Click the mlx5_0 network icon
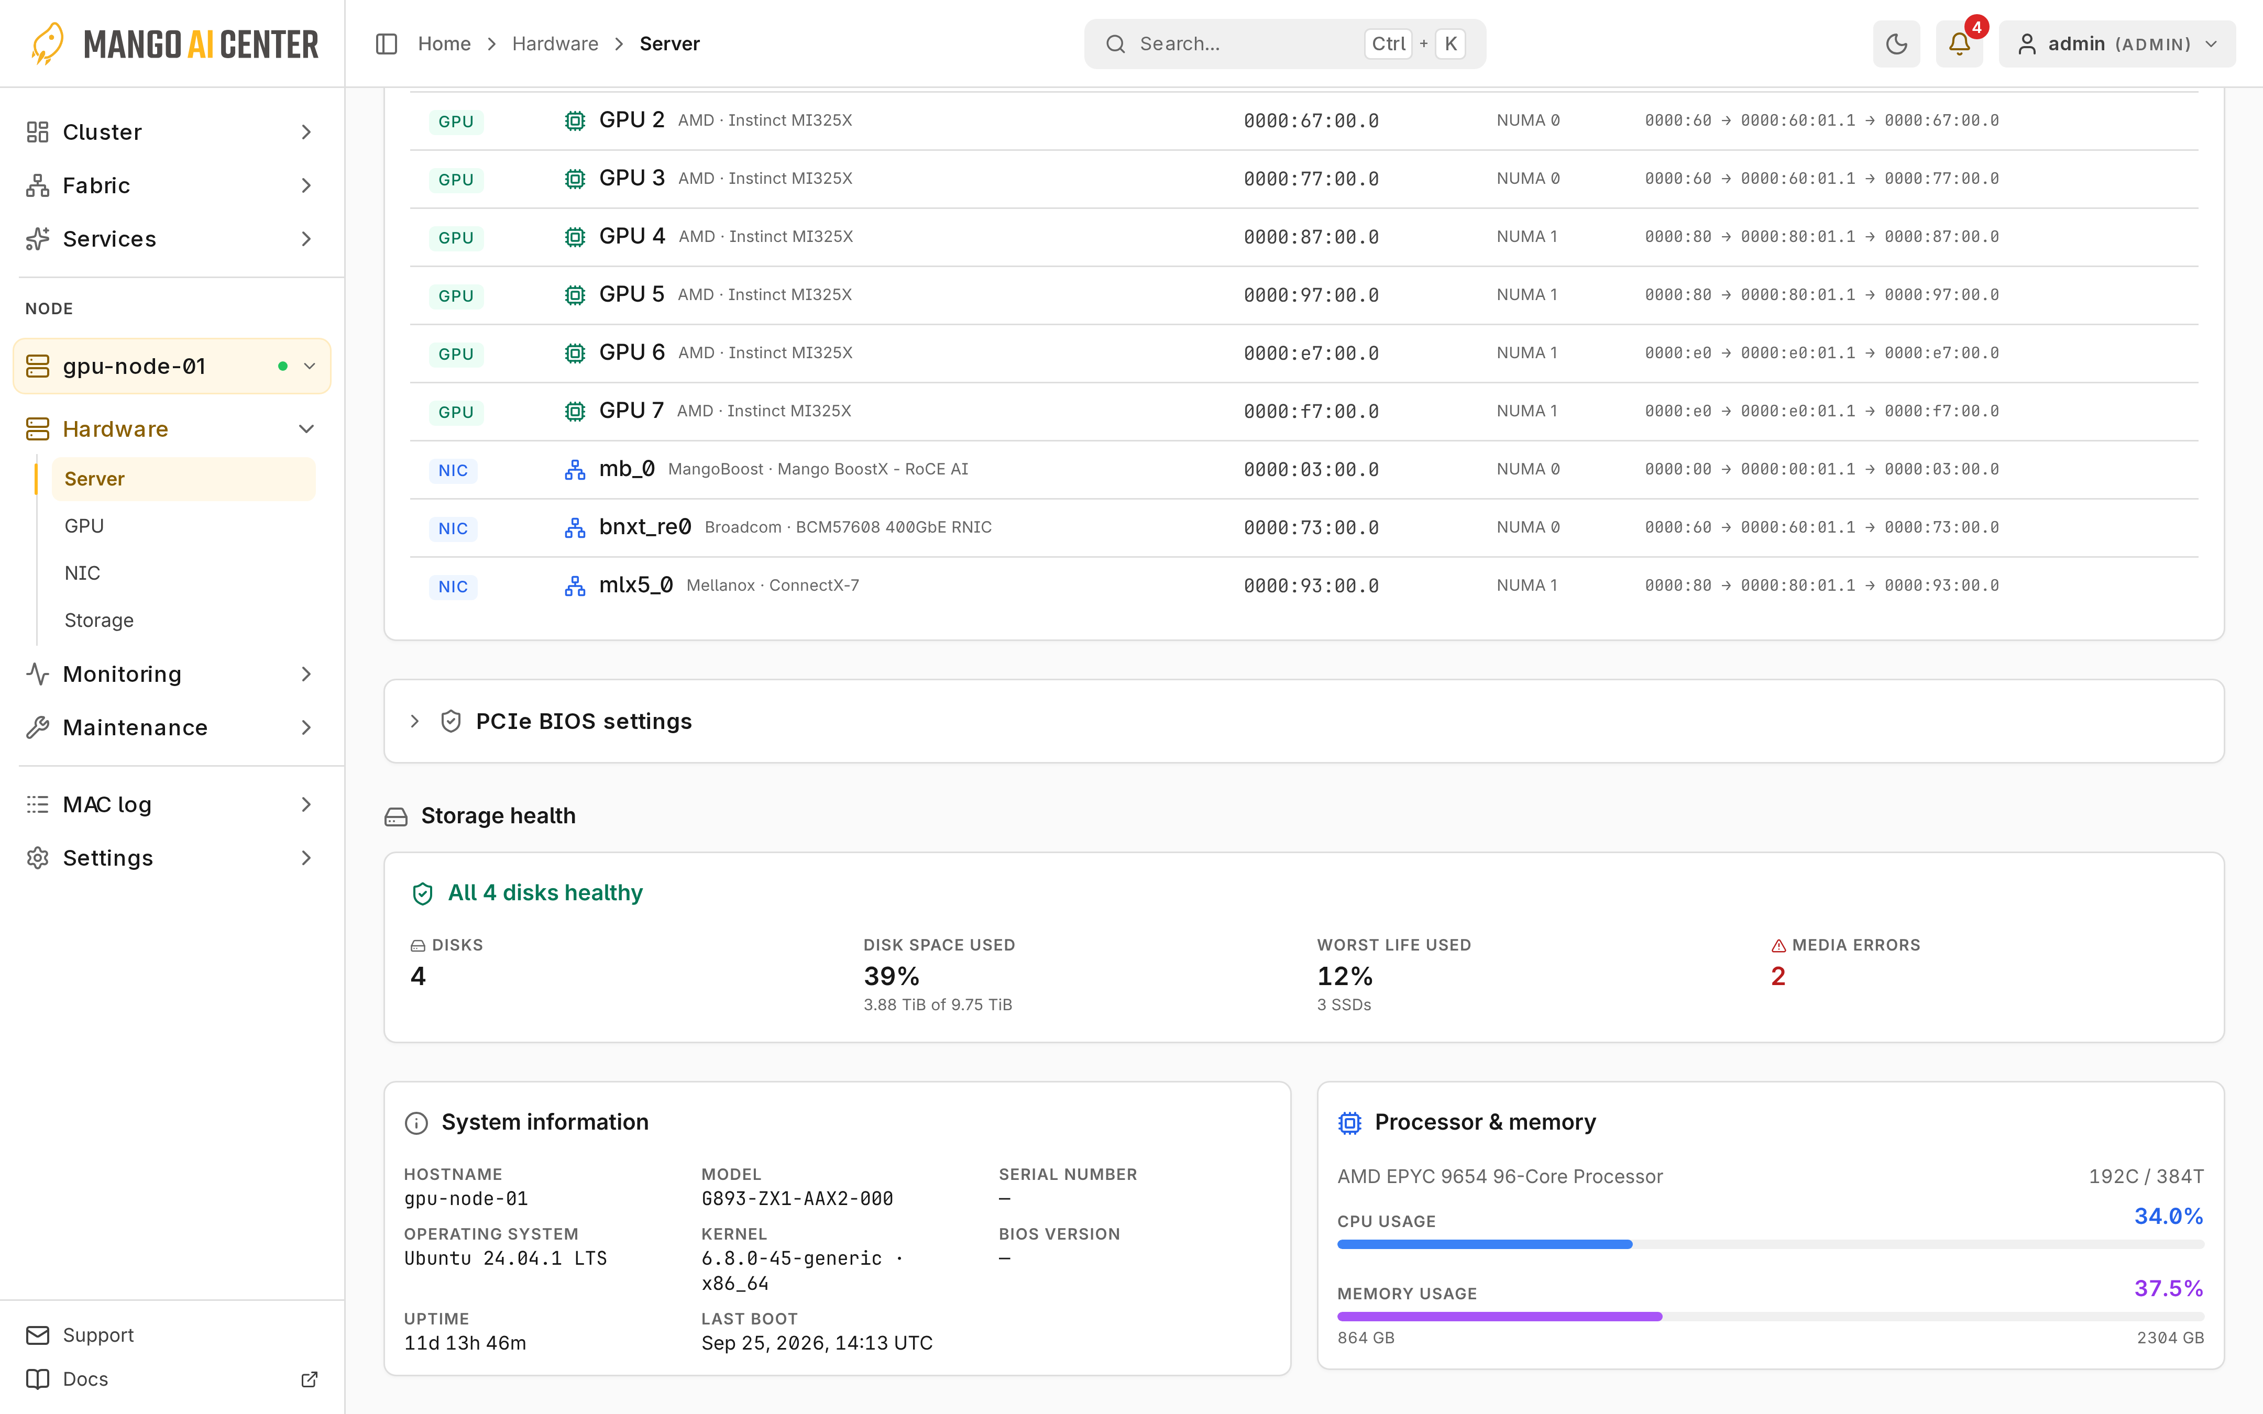The height and width of the screenshot is (1414, 2263). pos(575,586)
